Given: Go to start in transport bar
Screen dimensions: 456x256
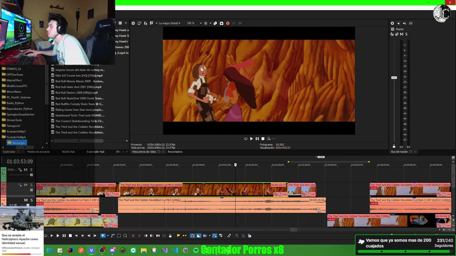Looking at the screenshot, I should (76, 236).
